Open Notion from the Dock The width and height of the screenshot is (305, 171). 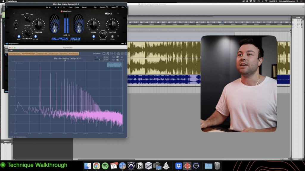coord(140,166)
